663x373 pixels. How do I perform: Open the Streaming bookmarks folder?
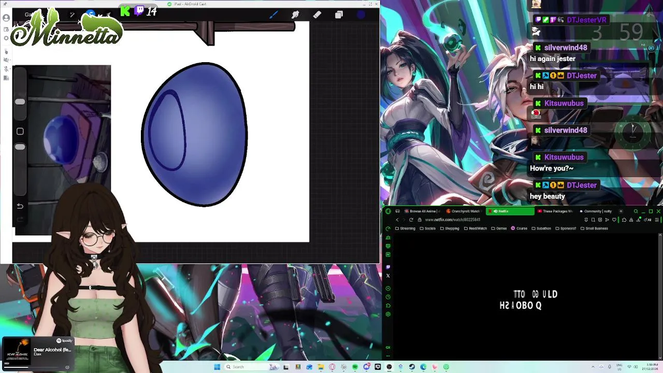click(405, 228)
